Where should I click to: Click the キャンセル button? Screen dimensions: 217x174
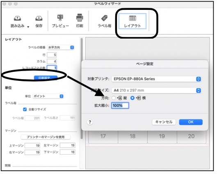(164, 122)
